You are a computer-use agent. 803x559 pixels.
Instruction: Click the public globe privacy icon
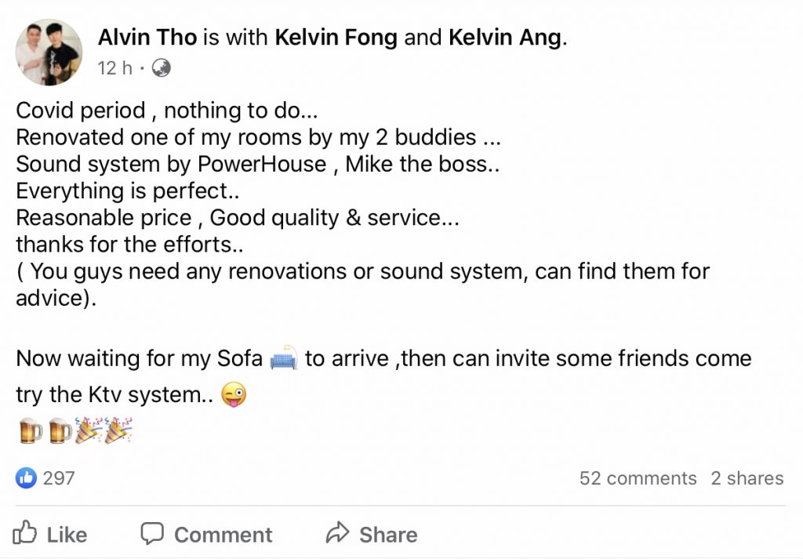click(161, 68)
